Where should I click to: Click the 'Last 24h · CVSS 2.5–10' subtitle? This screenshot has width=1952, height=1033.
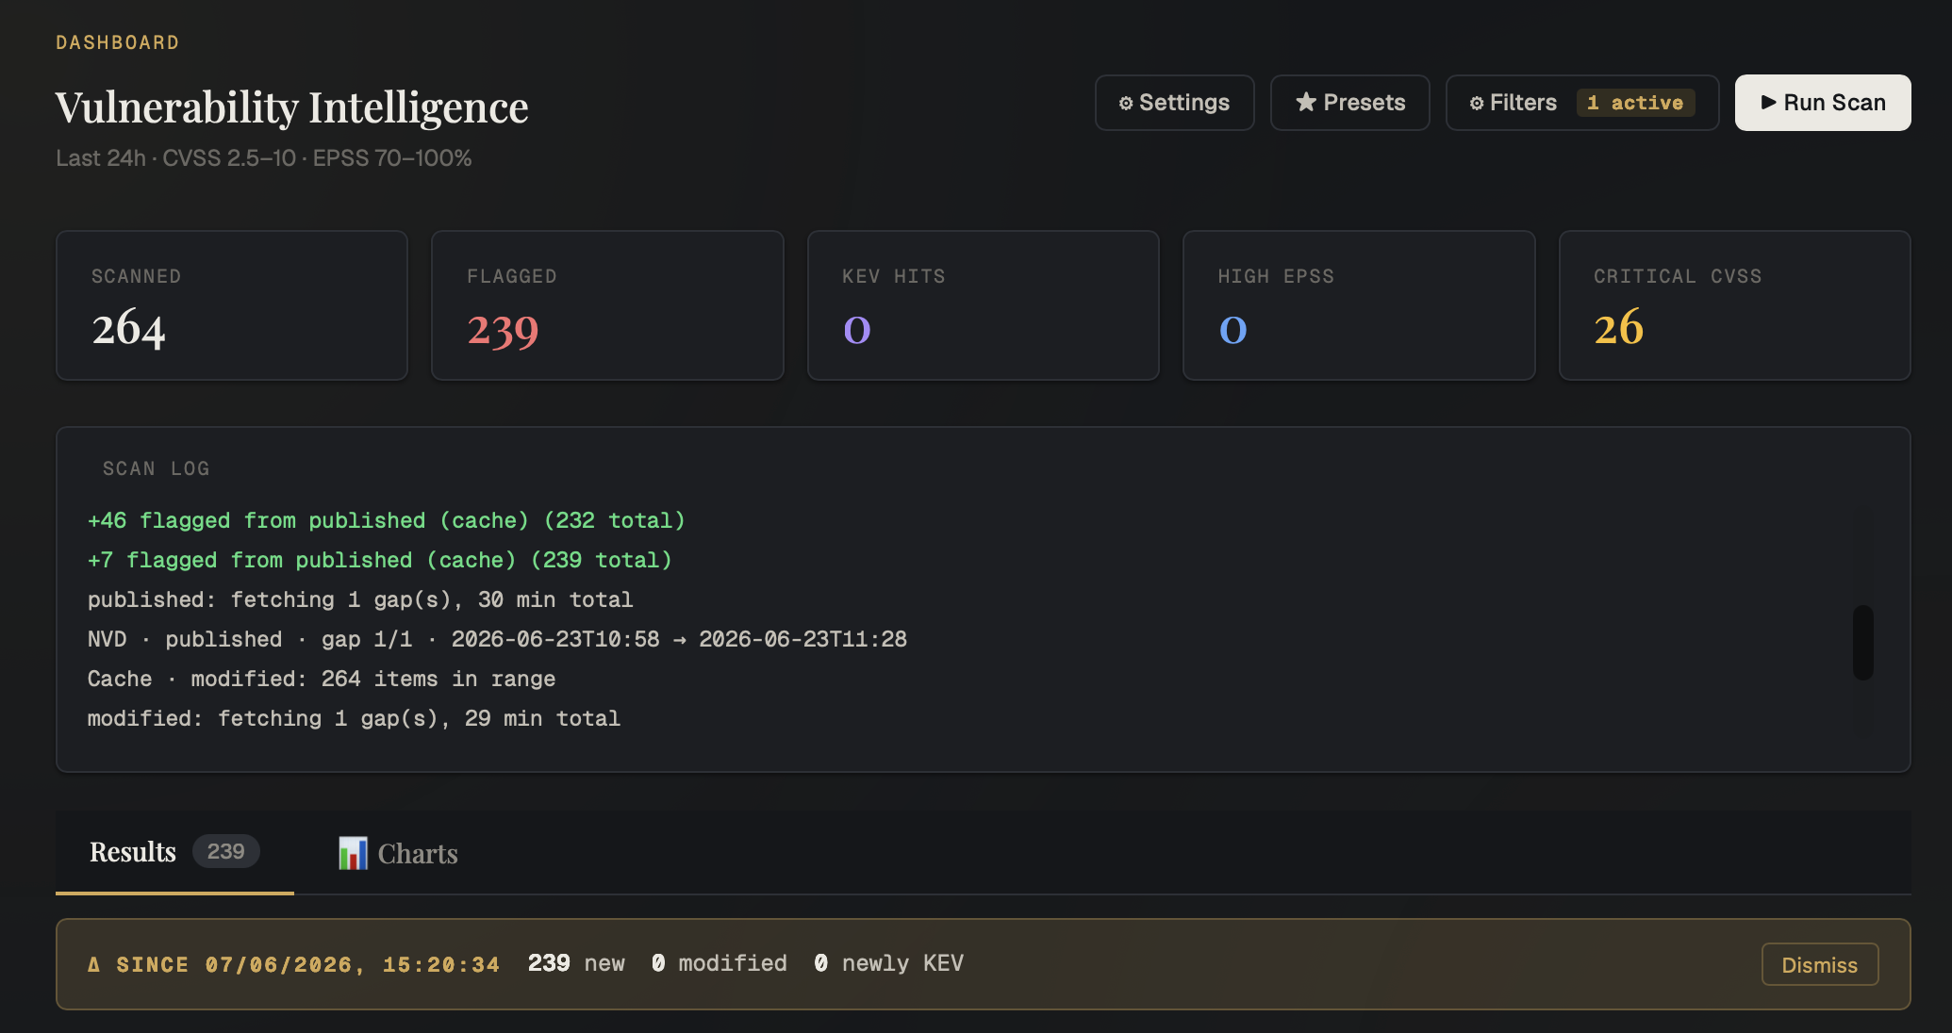(x=264, y=157)
